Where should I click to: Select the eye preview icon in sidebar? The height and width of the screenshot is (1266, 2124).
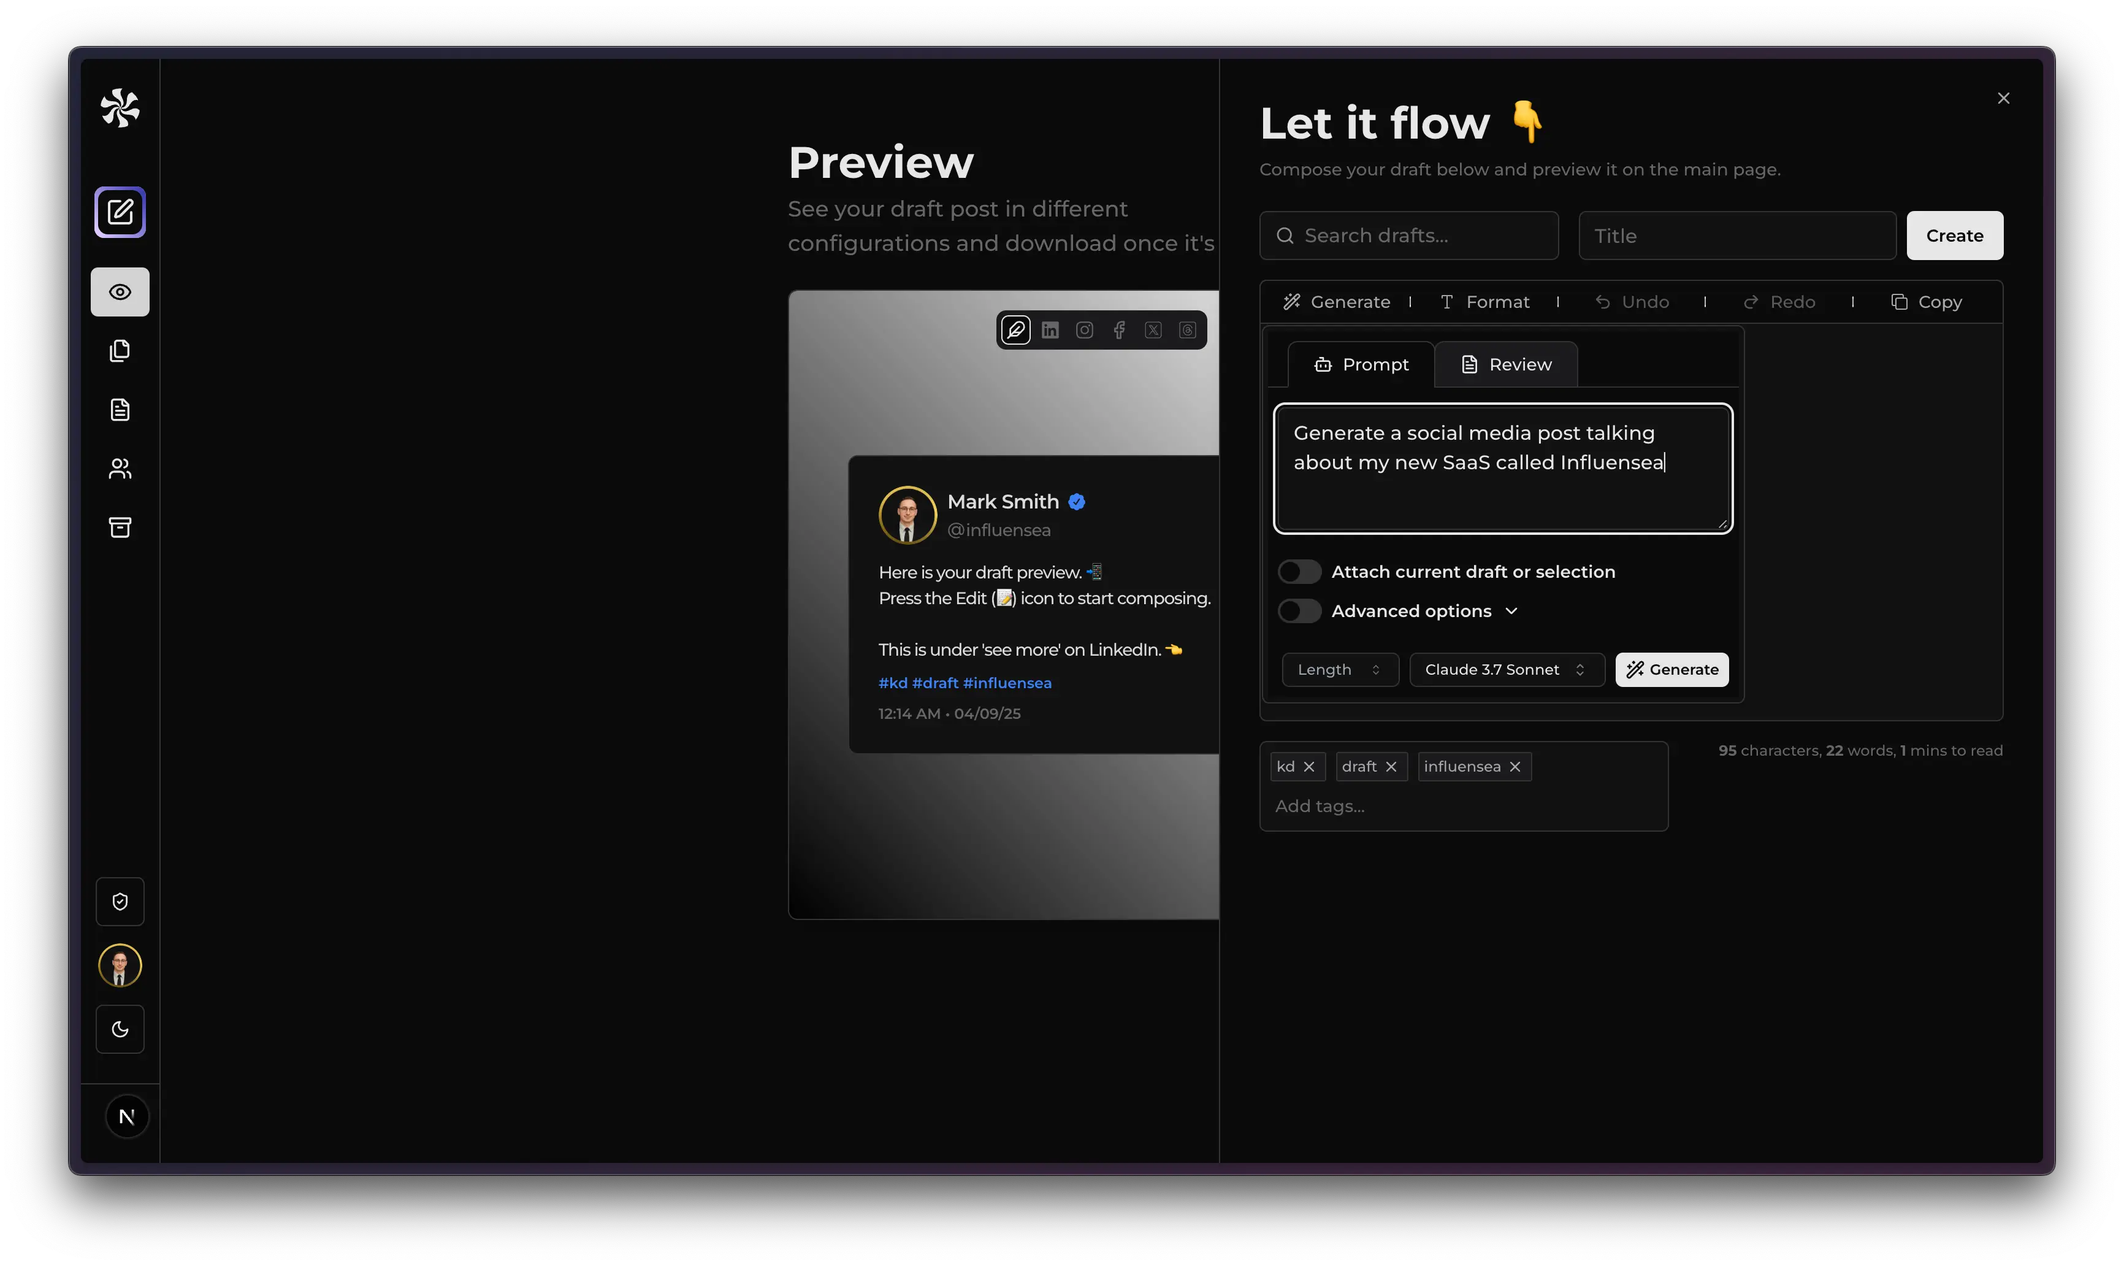[x=120, y=293]
